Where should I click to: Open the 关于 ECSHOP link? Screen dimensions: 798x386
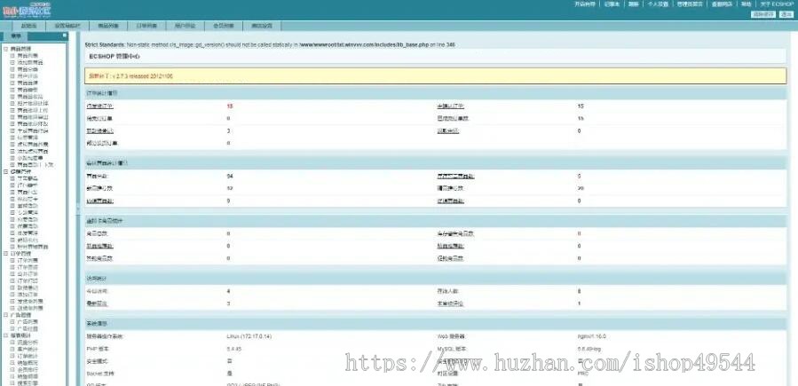(777, 4)
